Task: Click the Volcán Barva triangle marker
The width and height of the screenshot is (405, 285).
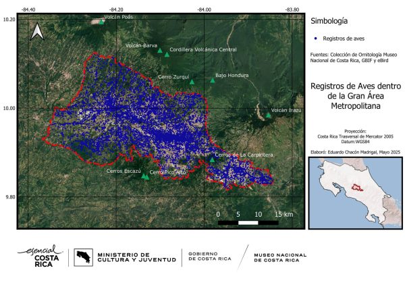Action: (x=160, y=51)
